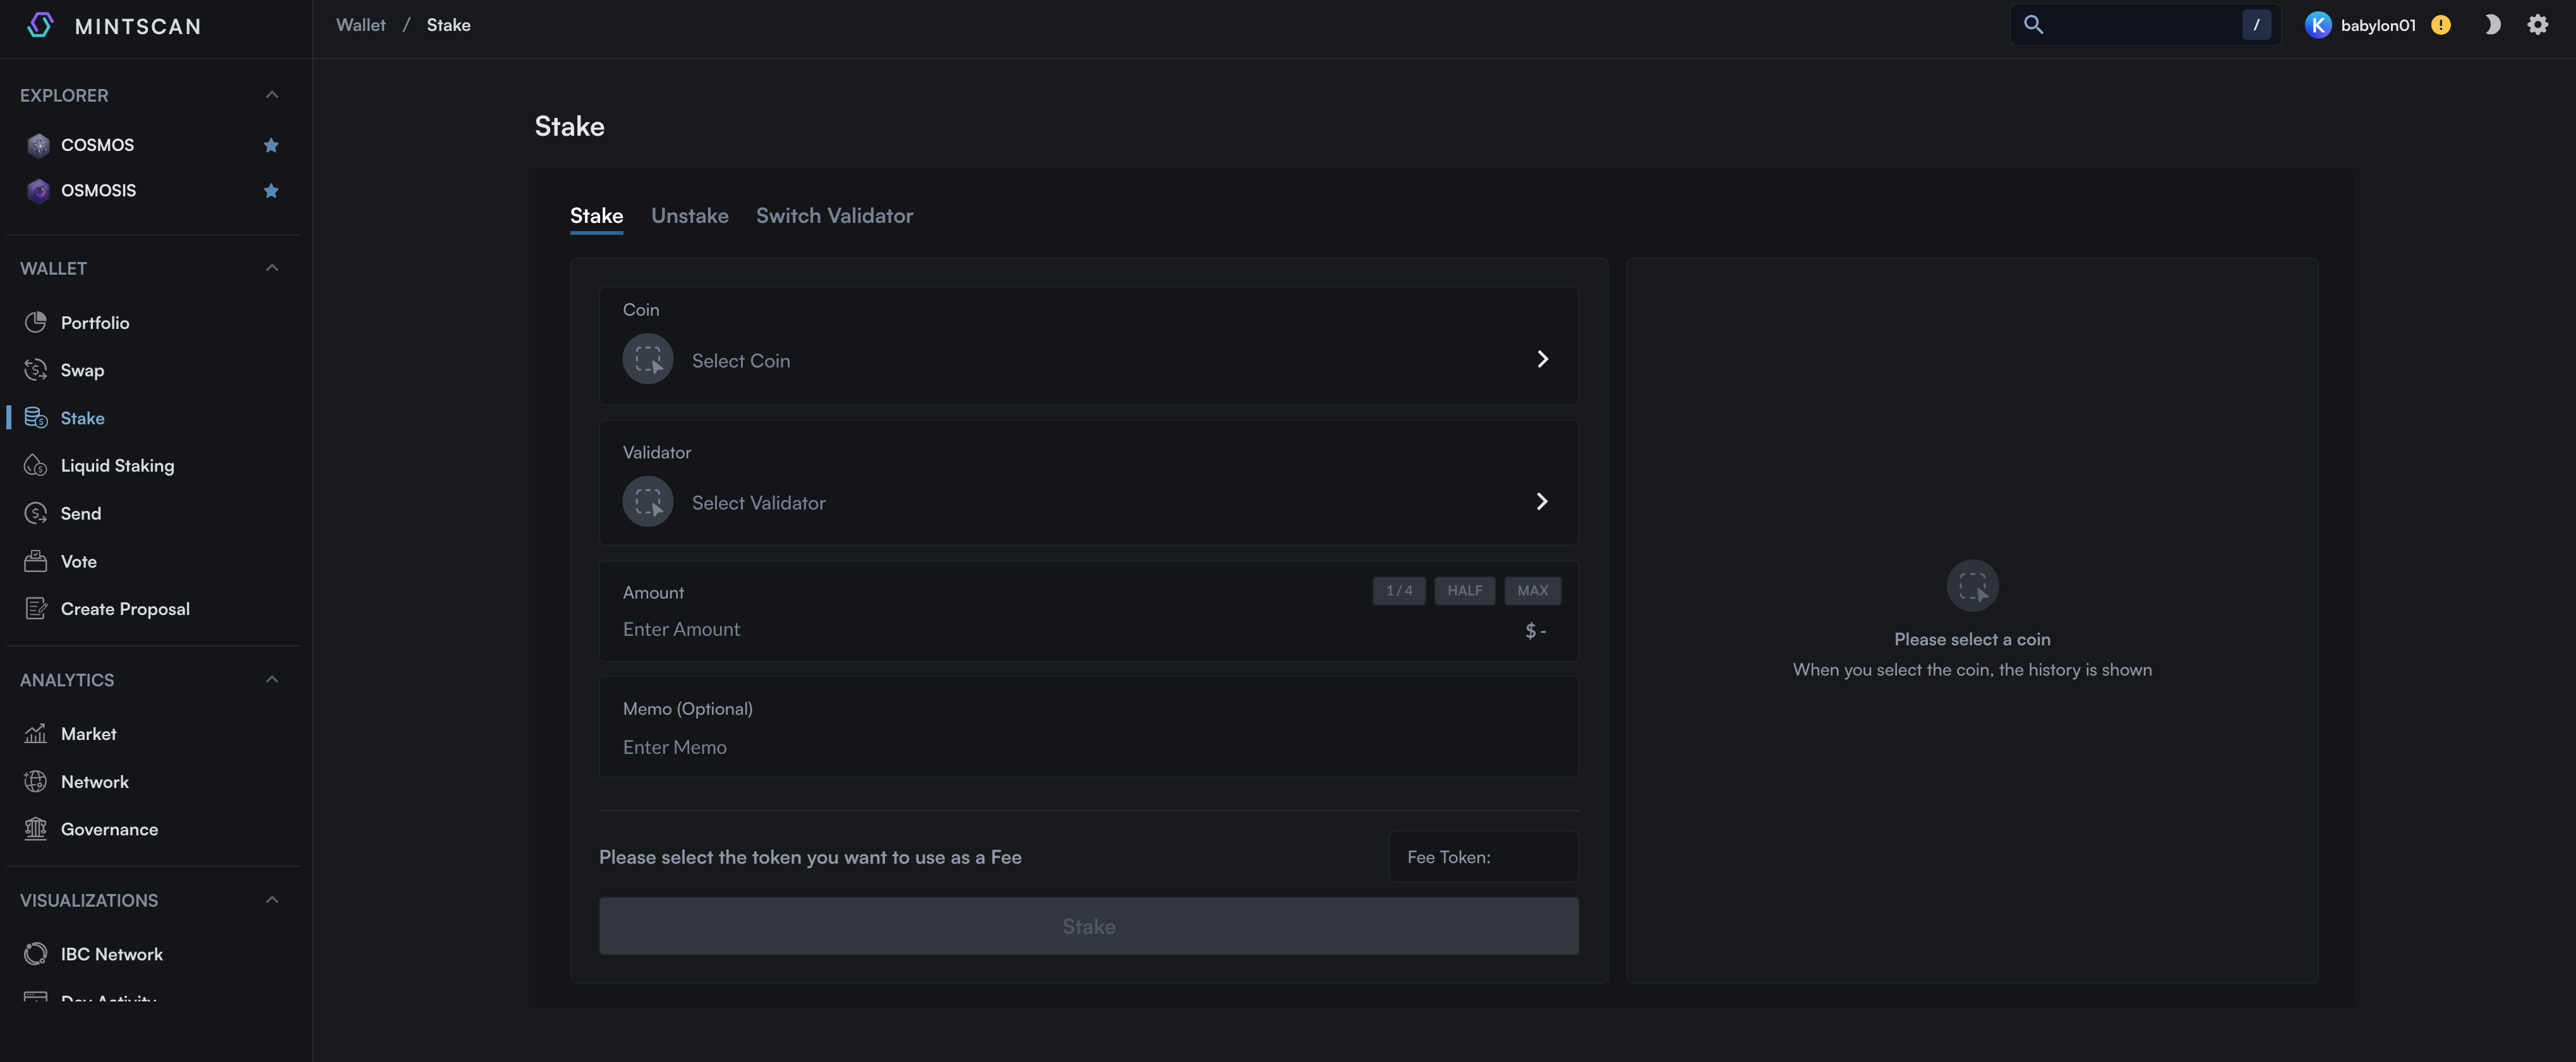This screenshot has width=2576, height=1062.
Task: Open the Switch Validator tab
Action: pos(834,216)
